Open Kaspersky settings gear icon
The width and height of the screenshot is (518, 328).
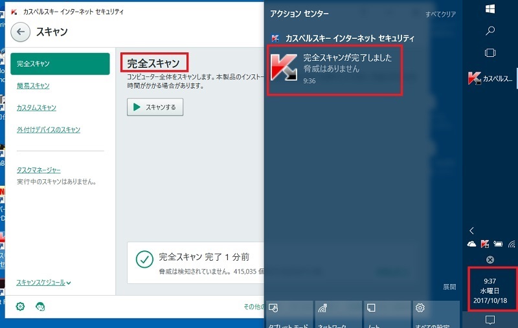click(x=21, y=307)
